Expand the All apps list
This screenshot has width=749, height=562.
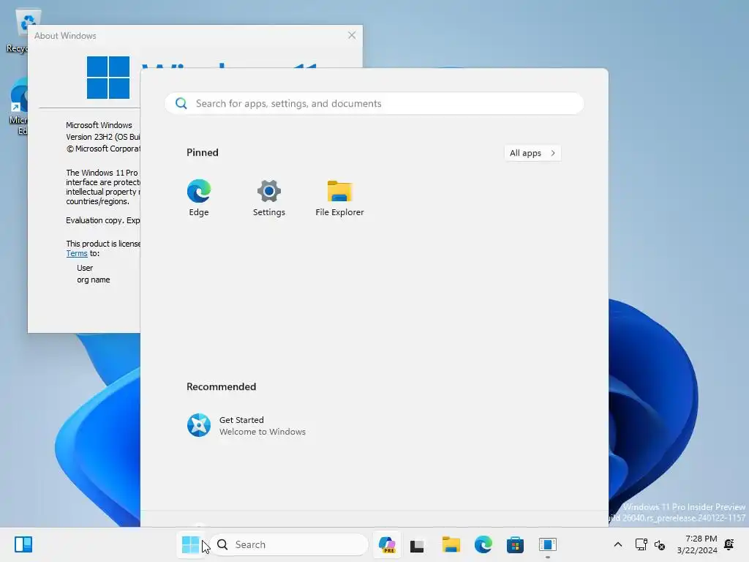(x=532, y=153)
